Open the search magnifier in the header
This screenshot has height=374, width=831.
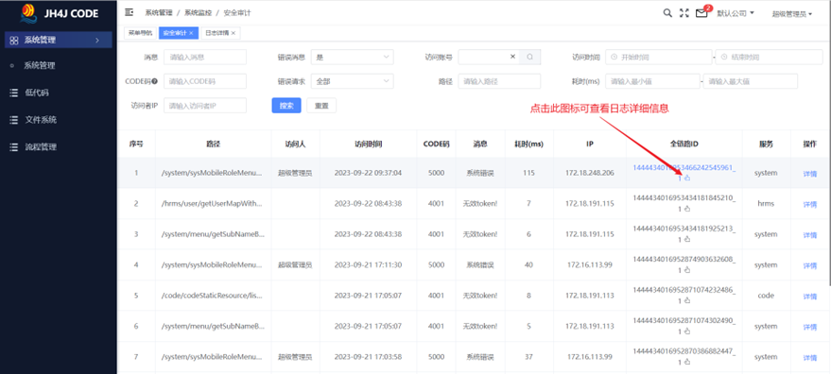pyautogui.click(x=667, y=13)
